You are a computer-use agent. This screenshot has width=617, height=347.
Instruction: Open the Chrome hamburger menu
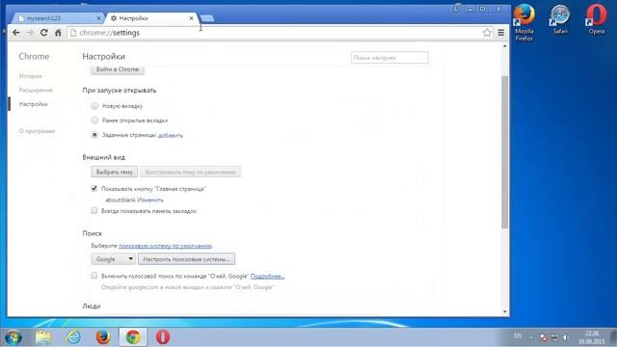(x=501, y=33)
